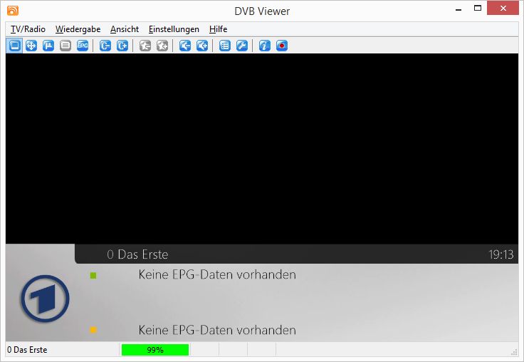The height and width of the screenshot is (362, 524).
Task: Open teletext with the gray lines icon
Action: point(65,46)
